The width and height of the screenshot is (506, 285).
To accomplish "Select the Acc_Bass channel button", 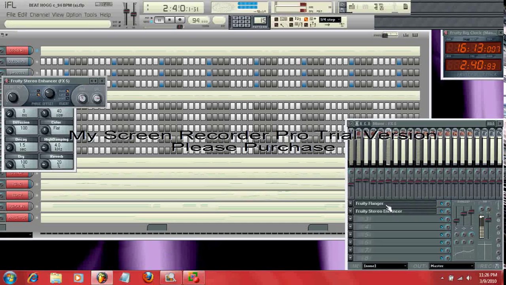I will pos(17,217).
